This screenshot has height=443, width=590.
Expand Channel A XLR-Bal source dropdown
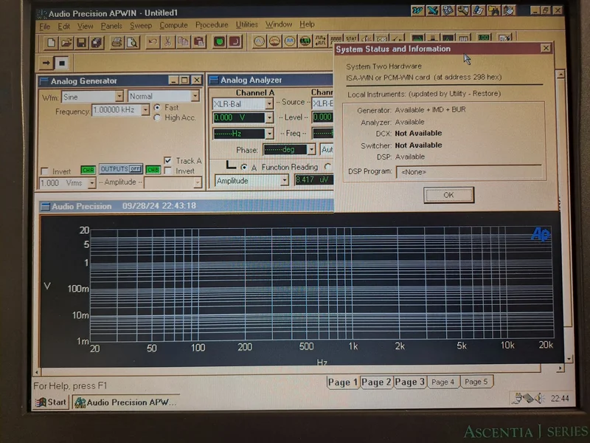tap(269, 103)
